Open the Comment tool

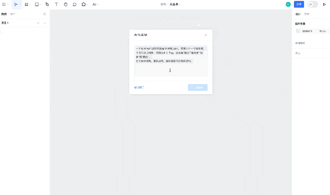[x=75, y=4]
